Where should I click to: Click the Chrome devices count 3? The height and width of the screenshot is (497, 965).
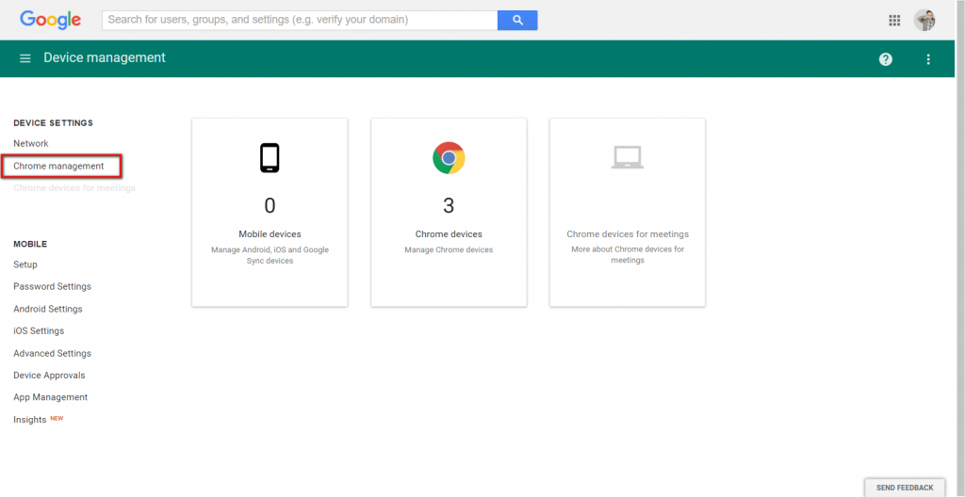pos(449,205)
